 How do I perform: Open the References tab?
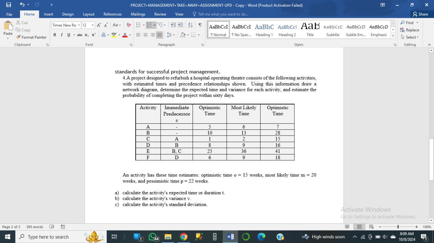pos(112,14)
